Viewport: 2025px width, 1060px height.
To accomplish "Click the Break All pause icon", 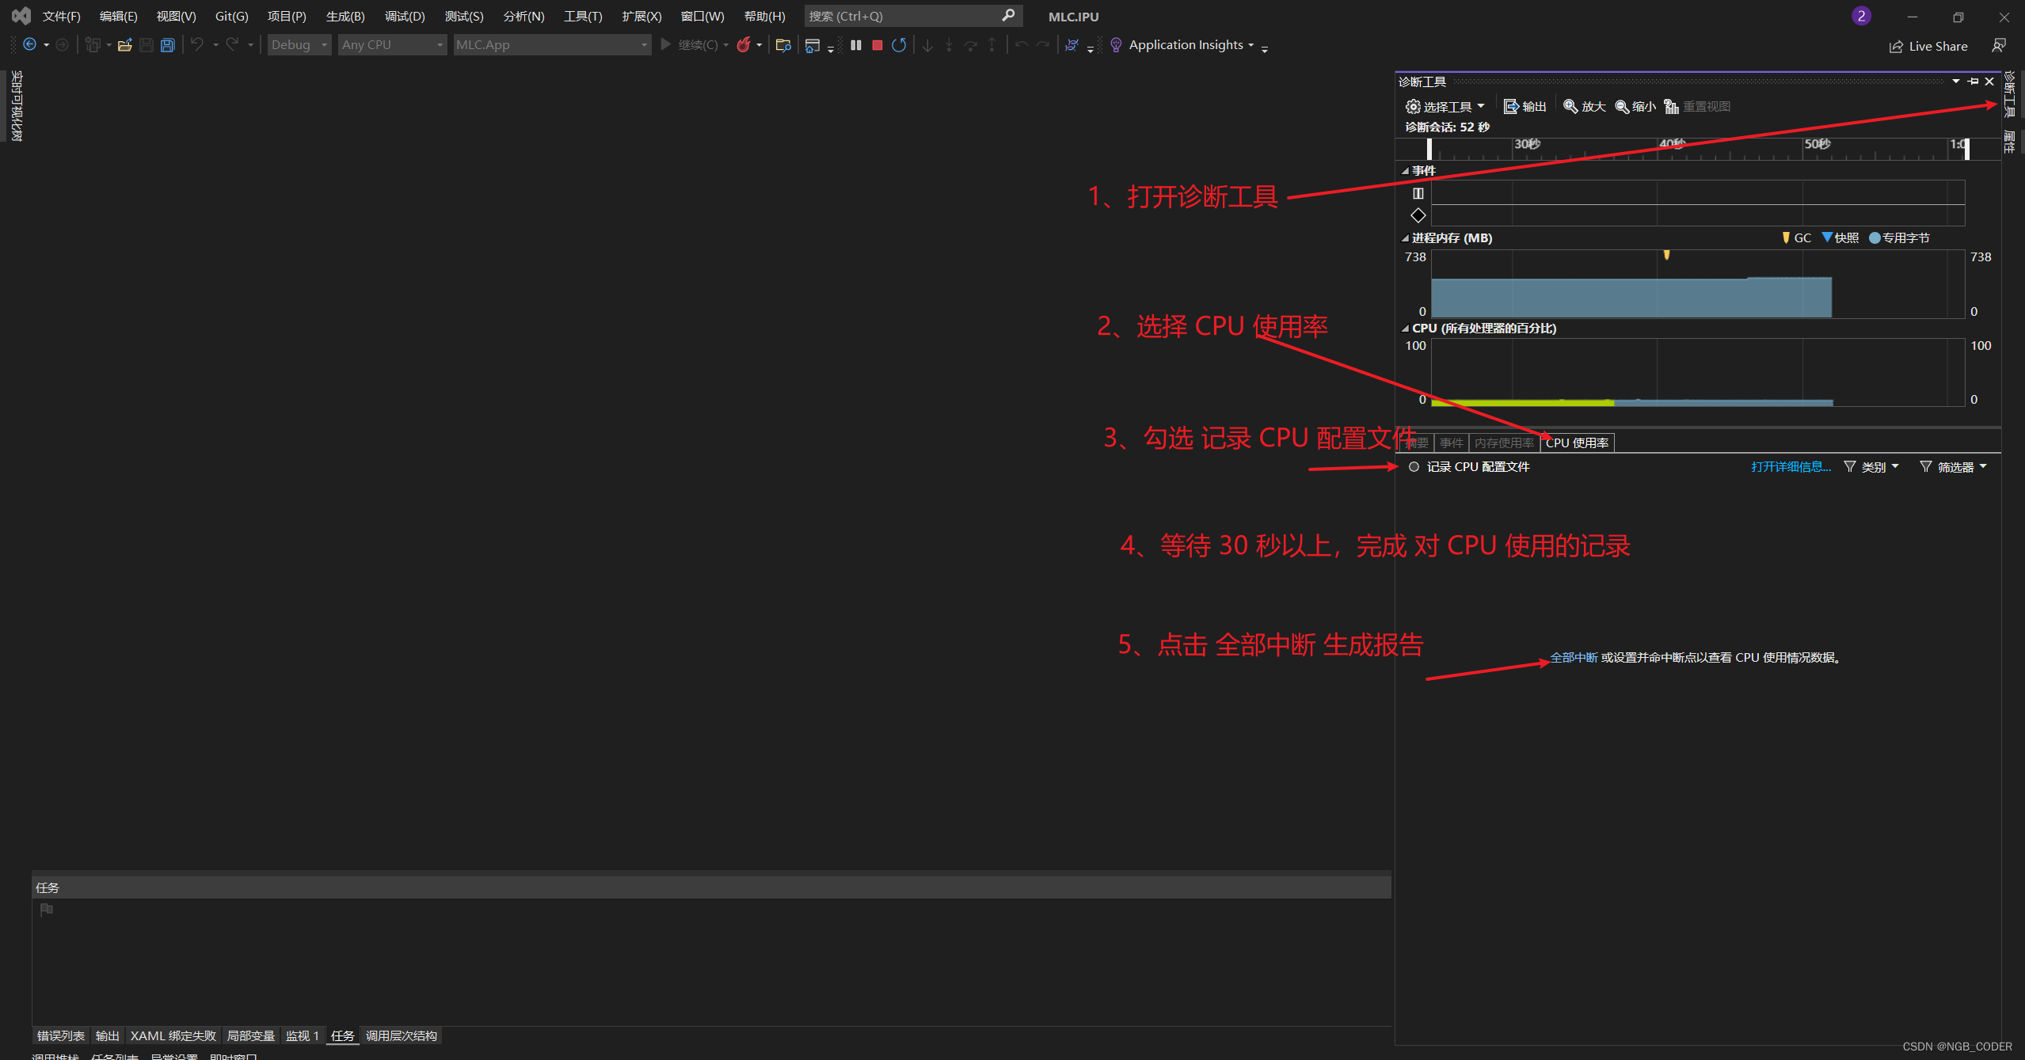I will click(855, 45).
